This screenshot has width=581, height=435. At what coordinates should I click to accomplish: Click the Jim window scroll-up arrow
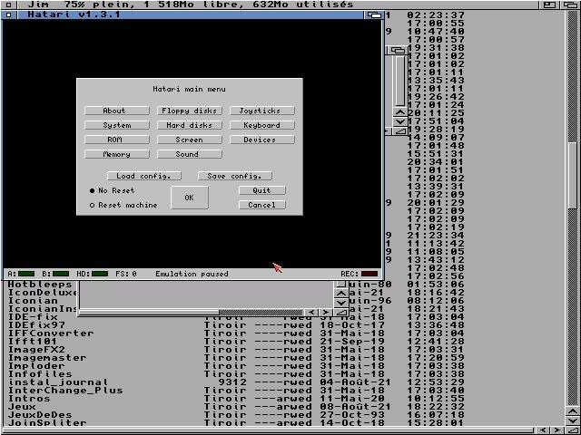coord(573,411)
